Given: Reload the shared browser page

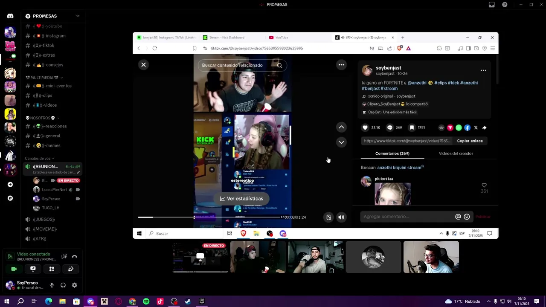Looking at the screenshot, I should [155, 48].
